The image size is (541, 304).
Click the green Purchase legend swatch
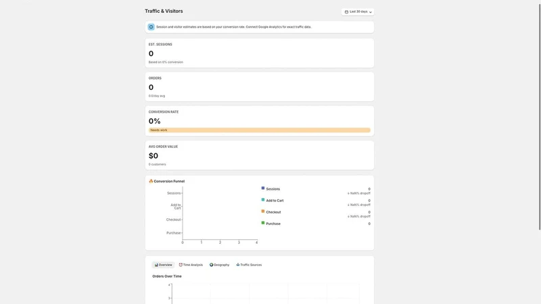263,223
